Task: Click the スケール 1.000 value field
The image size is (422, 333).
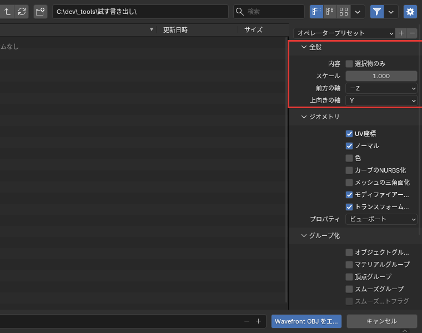Action: coord(381,76)
